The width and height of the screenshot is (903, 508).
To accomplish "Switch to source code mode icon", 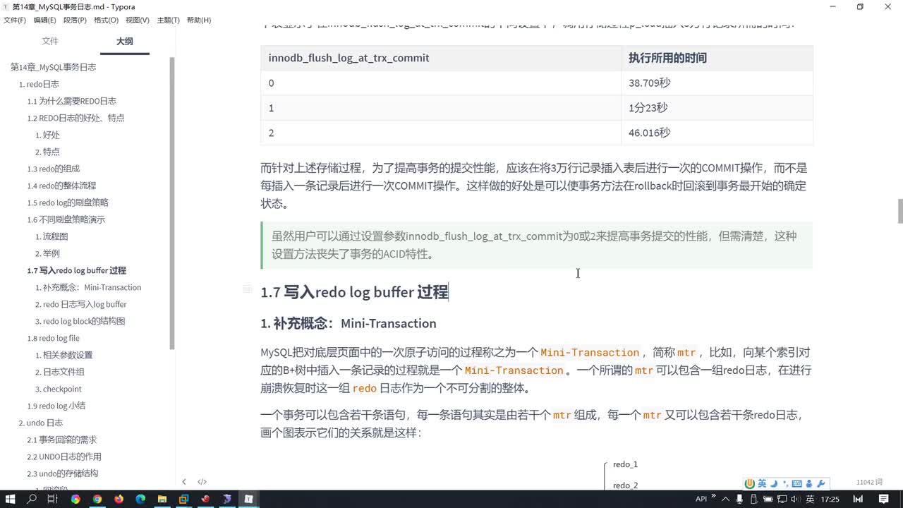I will (x=202, y=482).
